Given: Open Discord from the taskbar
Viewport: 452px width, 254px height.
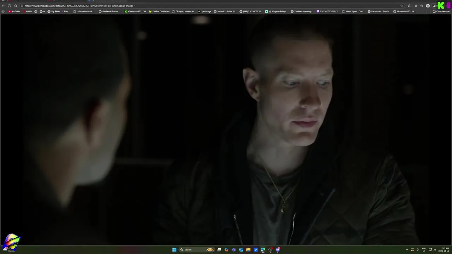Looking at the screenshot, I should [278, 249].
